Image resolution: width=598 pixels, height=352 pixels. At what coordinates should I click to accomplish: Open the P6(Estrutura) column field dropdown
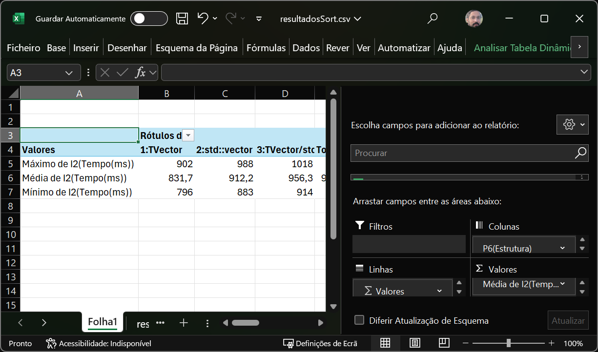point(562,248)
